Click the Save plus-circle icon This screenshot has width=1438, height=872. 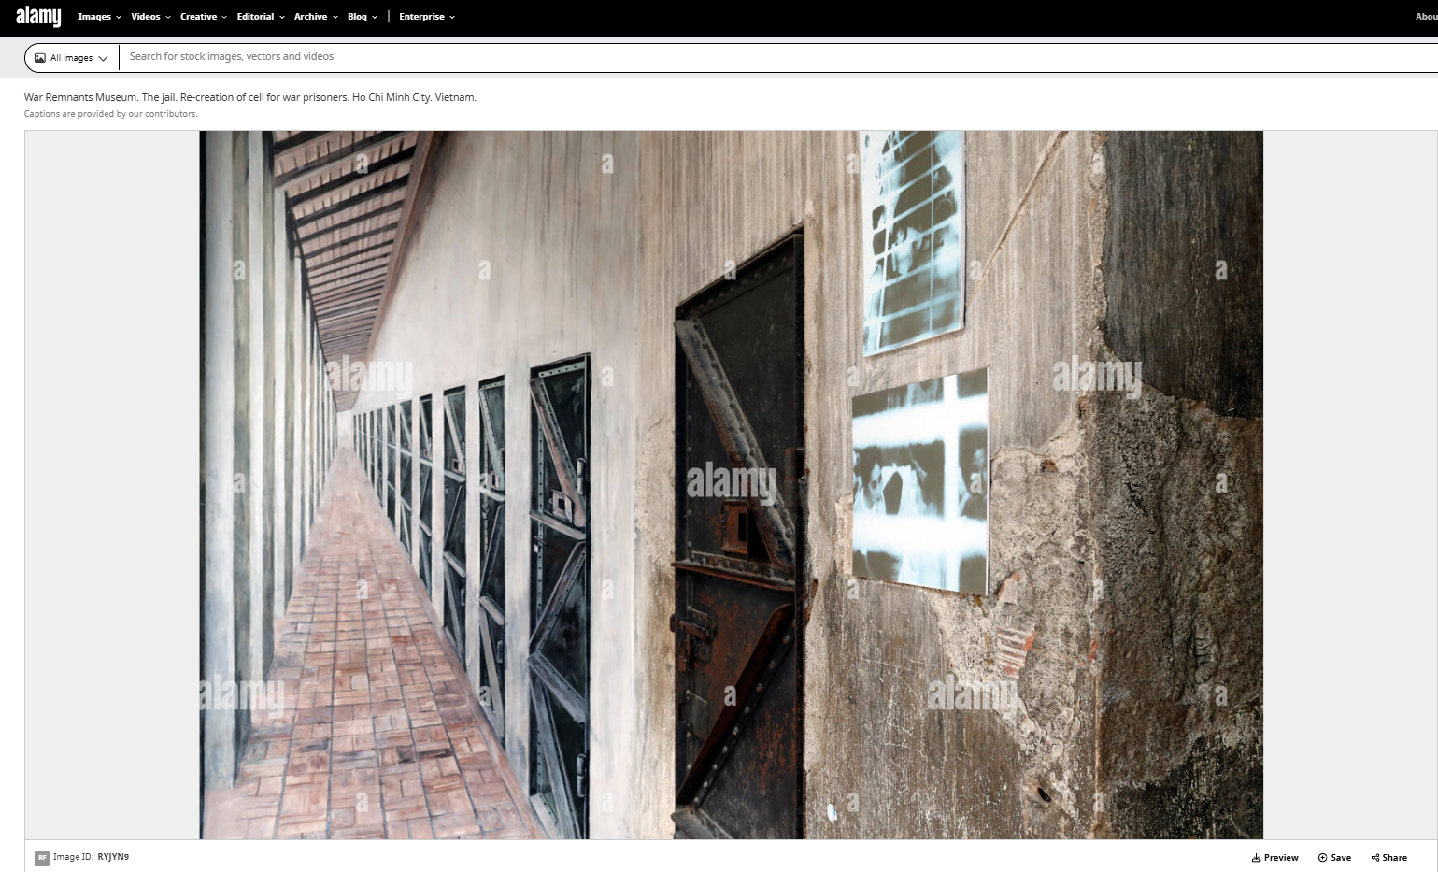1322,858
